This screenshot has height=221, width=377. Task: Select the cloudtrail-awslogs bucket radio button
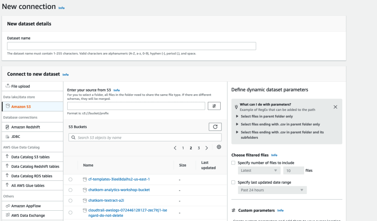[x=70, y=212]
